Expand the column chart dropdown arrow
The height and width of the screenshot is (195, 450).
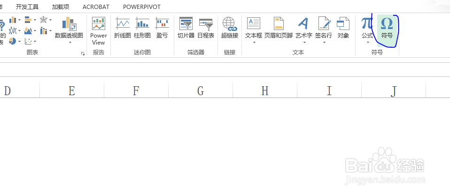pos(19,20)
